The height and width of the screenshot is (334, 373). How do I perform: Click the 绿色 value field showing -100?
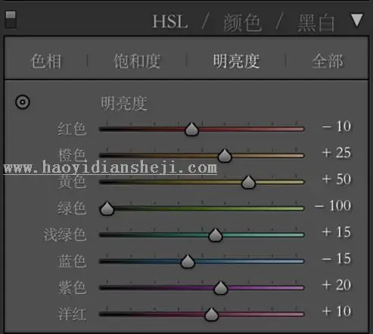pyautogui.click(x=333, y=206)
